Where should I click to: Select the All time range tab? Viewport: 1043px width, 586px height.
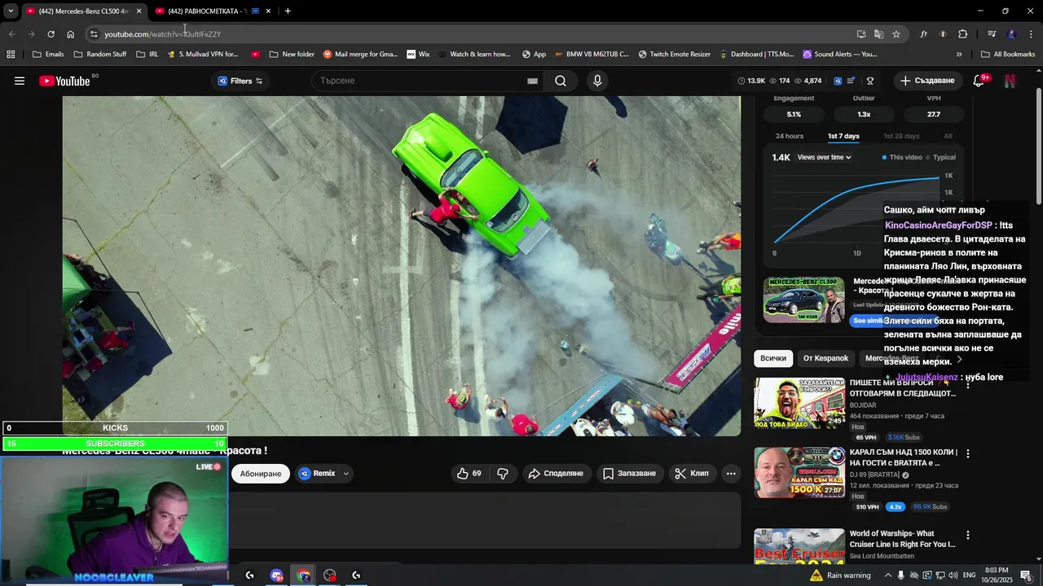tap(948, 136)
